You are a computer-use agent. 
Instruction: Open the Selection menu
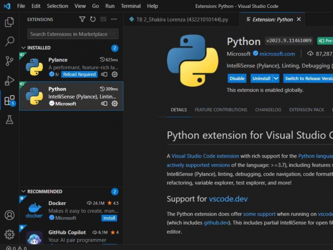58,6
